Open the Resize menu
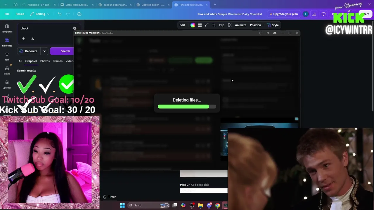 point(20,14)
